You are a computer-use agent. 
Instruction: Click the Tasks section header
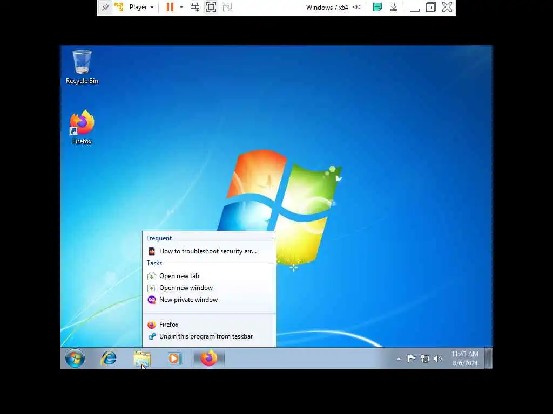pyautogui.click(x=154, y=263)
